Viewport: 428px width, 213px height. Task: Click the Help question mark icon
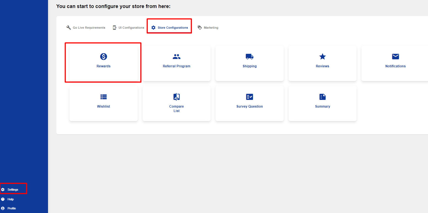tap(3, 199)
